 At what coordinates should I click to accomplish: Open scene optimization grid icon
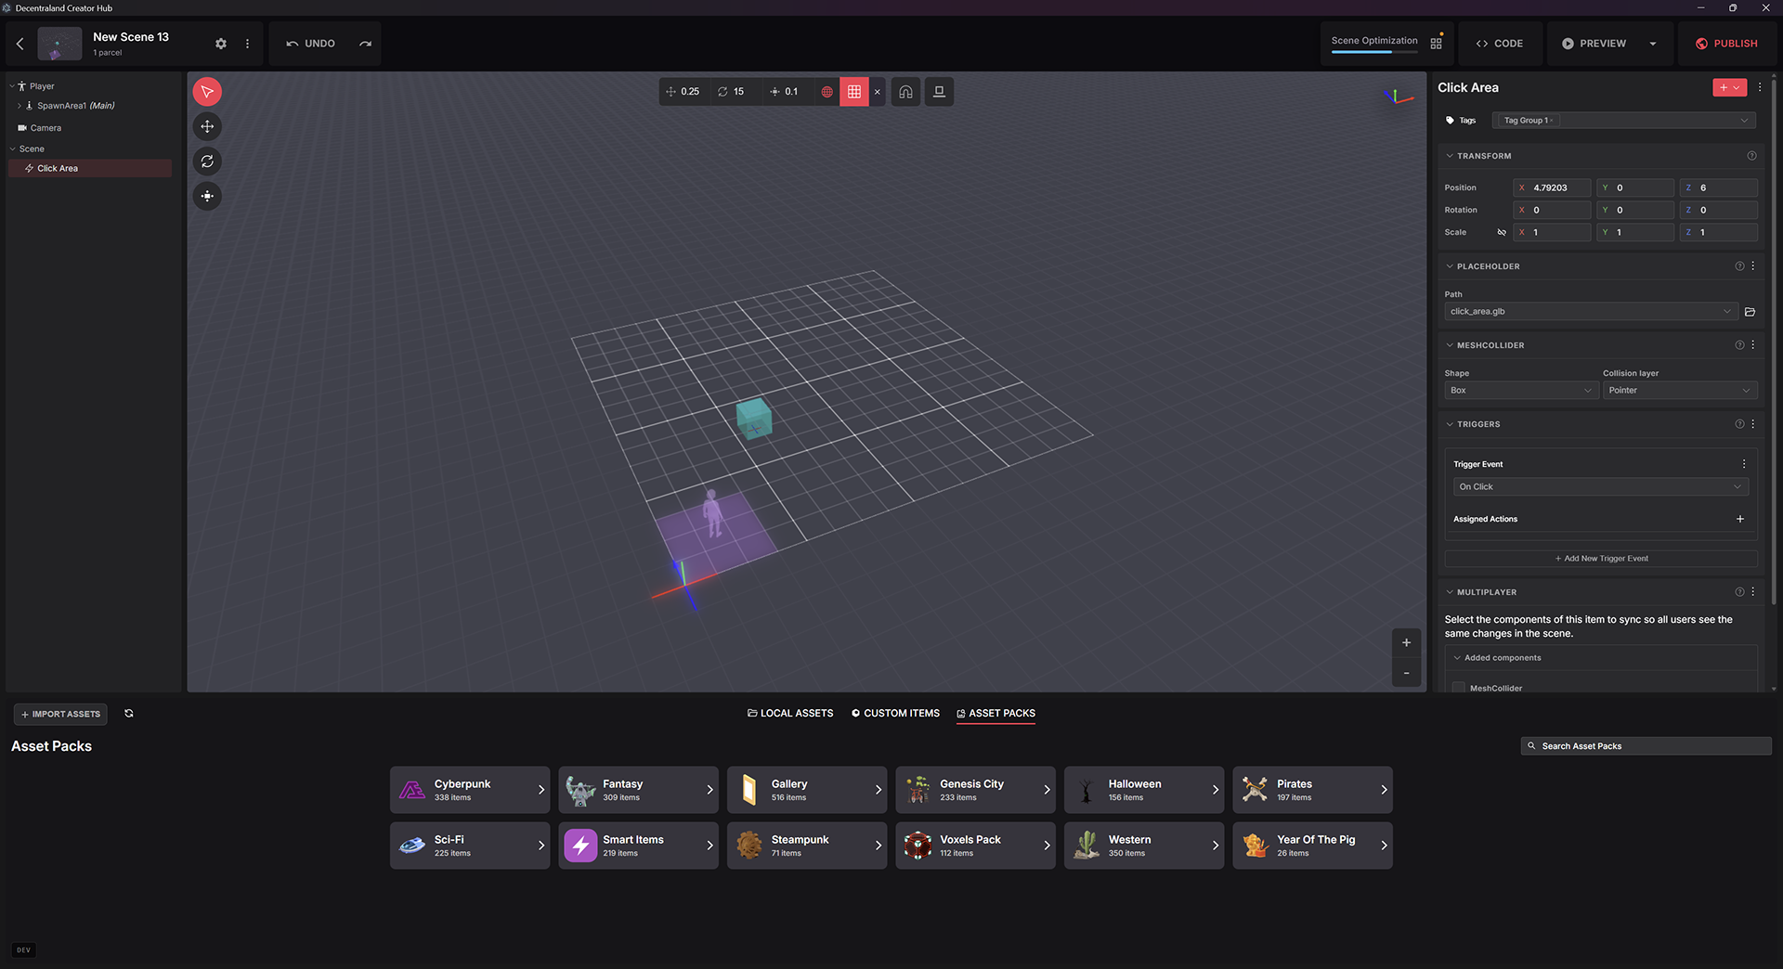point(1436,43)
